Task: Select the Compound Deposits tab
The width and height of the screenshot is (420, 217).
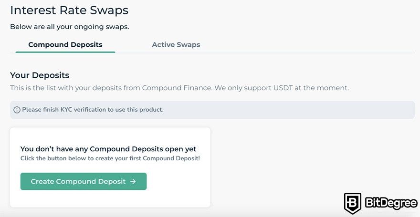Action: tap(65, 44)
